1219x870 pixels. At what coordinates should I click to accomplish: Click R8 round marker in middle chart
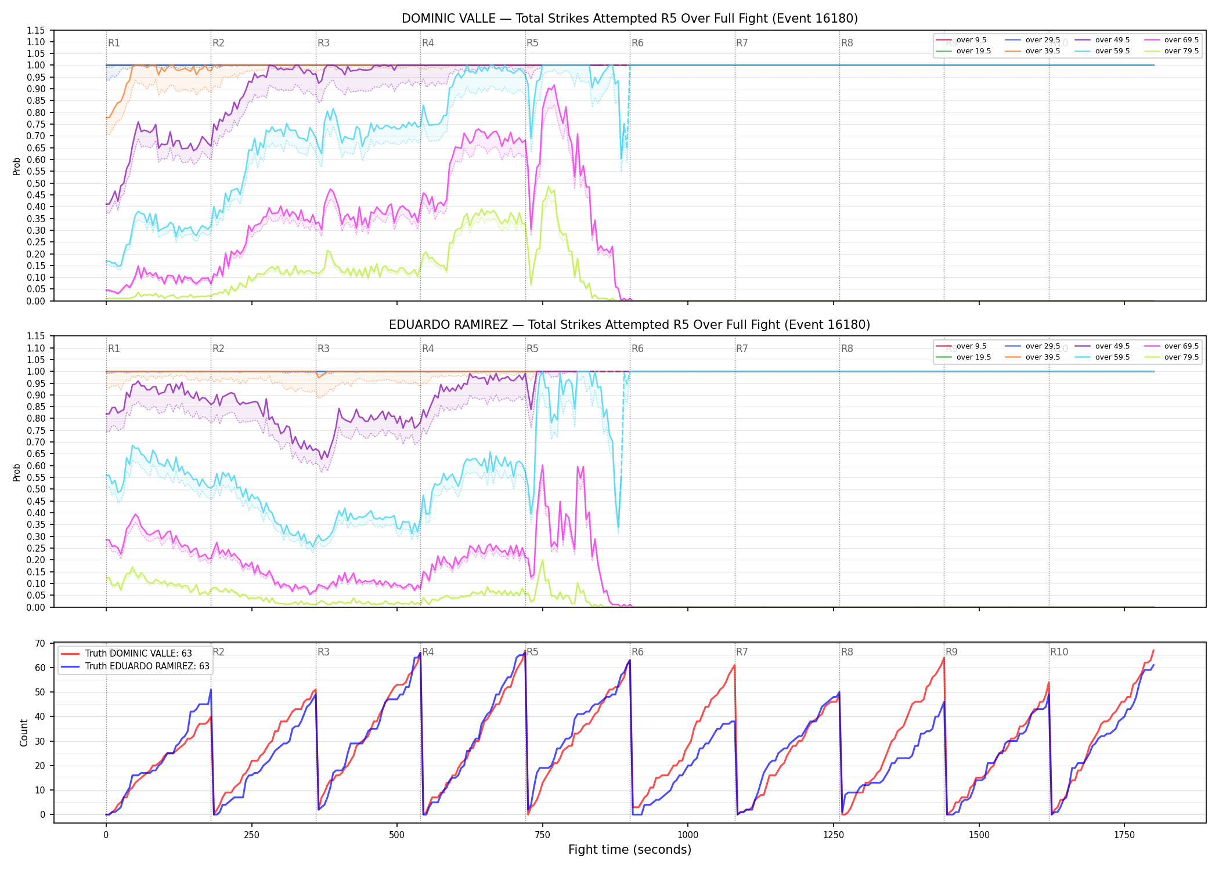[x=847, y=349]
